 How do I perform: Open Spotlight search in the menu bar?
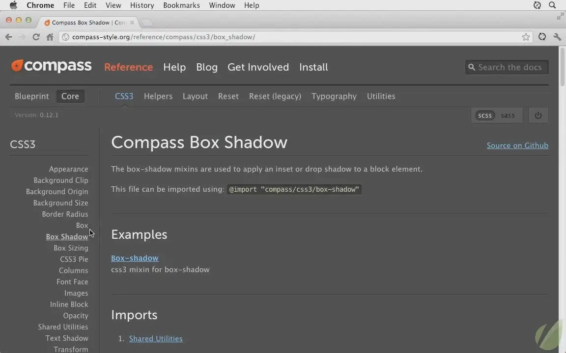click(x=552, y=5)
